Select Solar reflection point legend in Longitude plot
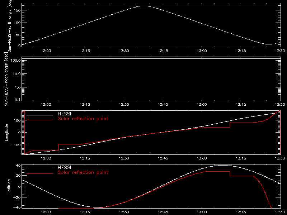Screen dimensions: 287x215 [83, 119]
